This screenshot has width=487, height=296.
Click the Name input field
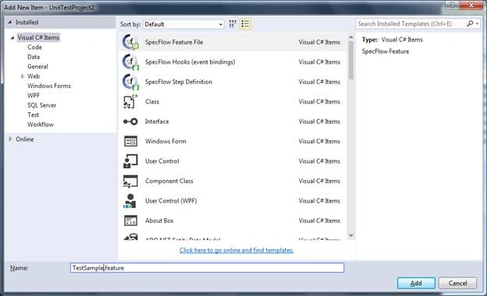207,268
